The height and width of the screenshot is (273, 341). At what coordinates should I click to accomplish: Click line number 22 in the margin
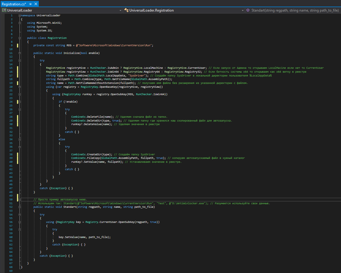(x=11, y=94)
